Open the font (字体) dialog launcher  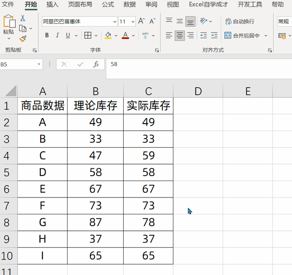(157, 50)
